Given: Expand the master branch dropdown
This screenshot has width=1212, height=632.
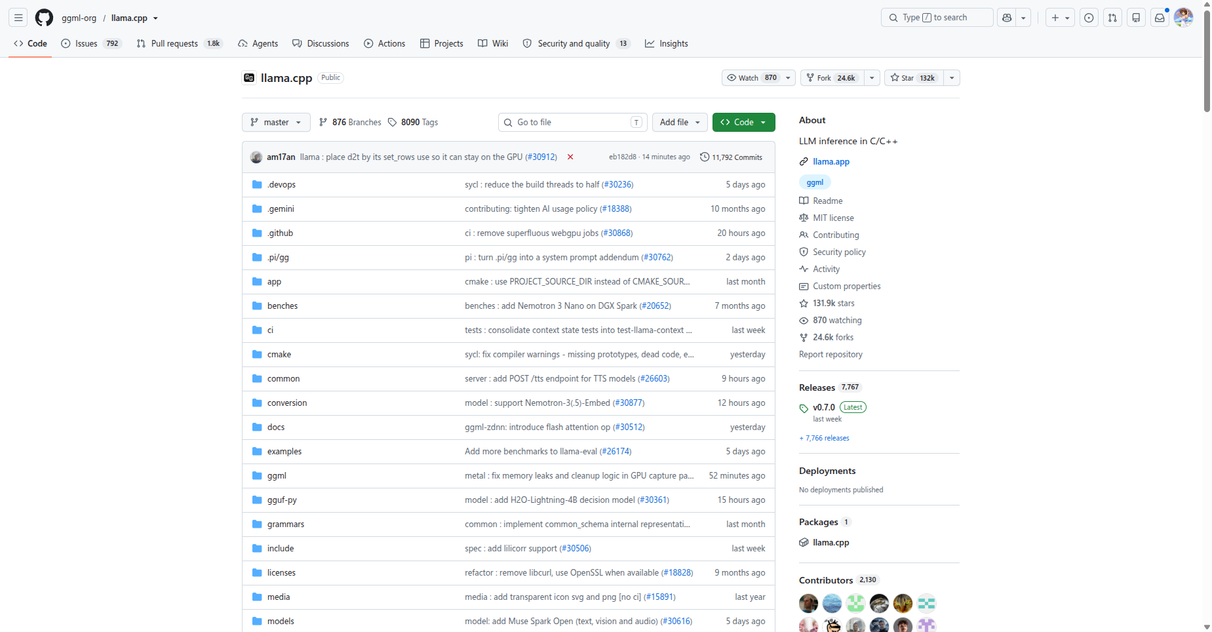Looking at the screenshot, I should click(x=276, y=123).
